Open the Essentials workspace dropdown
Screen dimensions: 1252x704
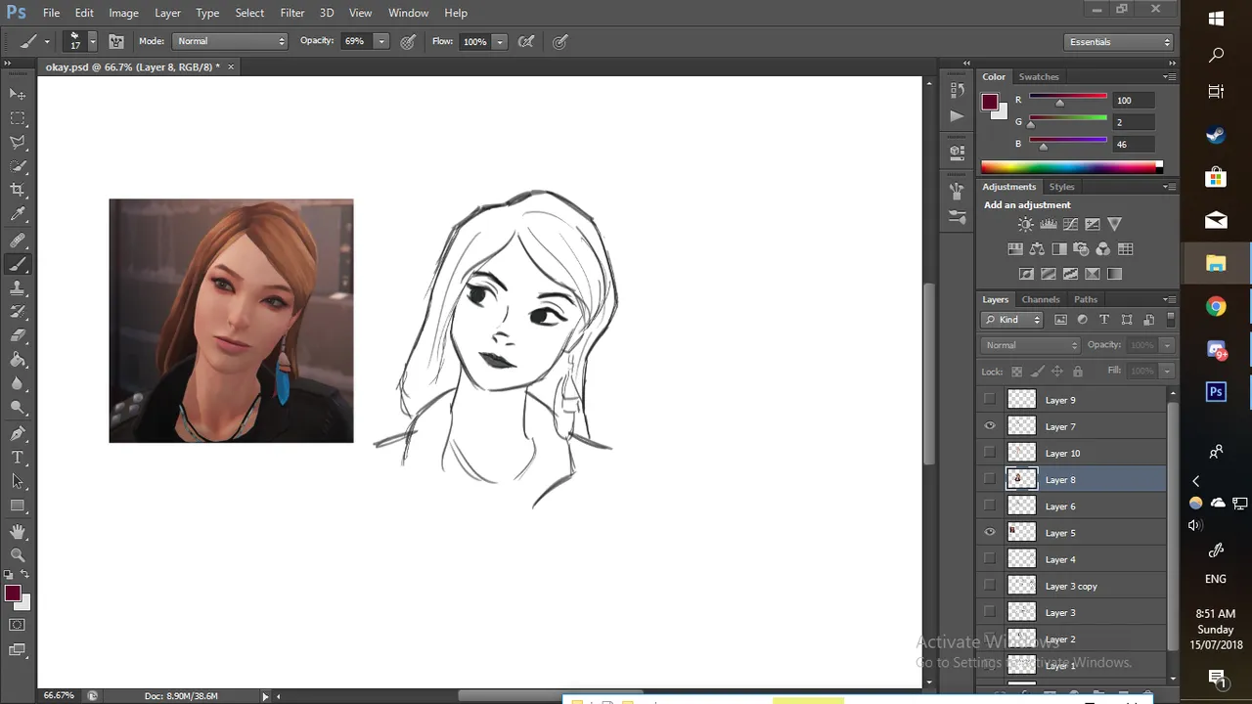click(x=1119, y=42)
